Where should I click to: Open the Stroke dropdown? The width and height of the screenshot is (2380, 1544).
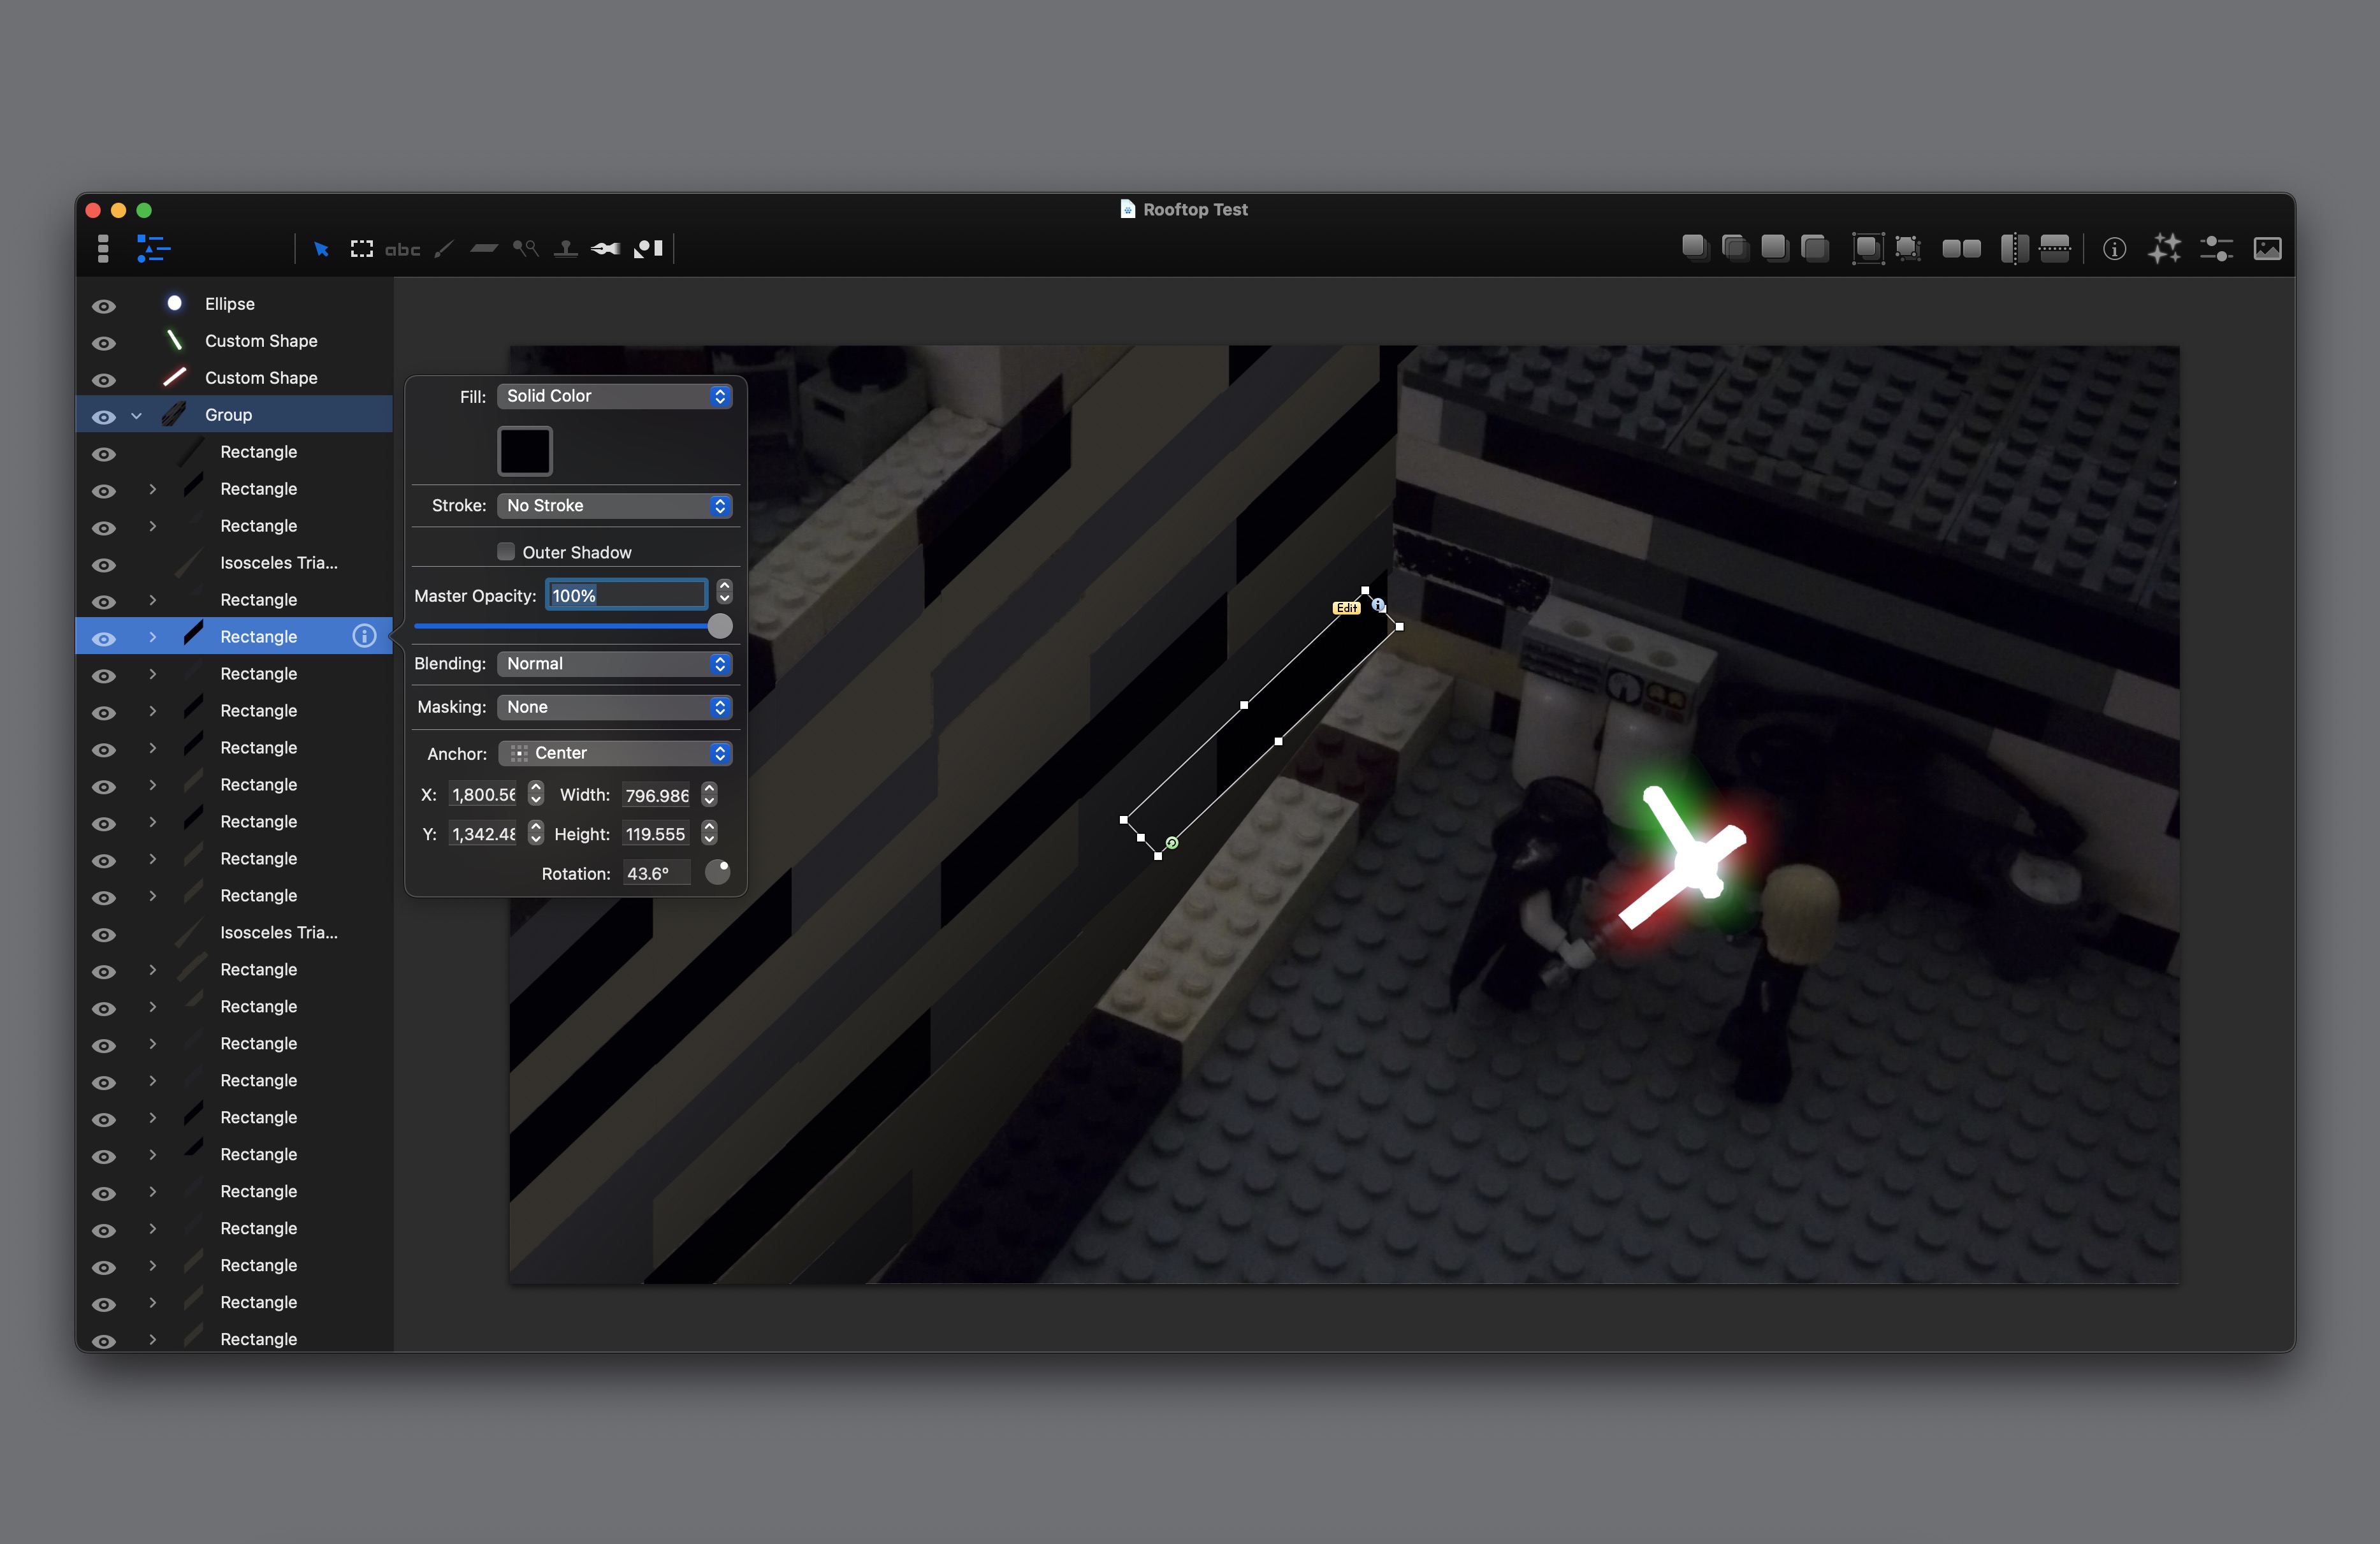coord(614,506)
